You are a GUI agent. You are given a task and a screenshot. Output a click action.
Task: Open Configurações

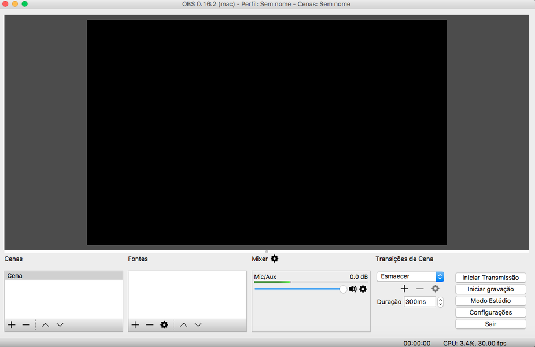click(490, 312)
